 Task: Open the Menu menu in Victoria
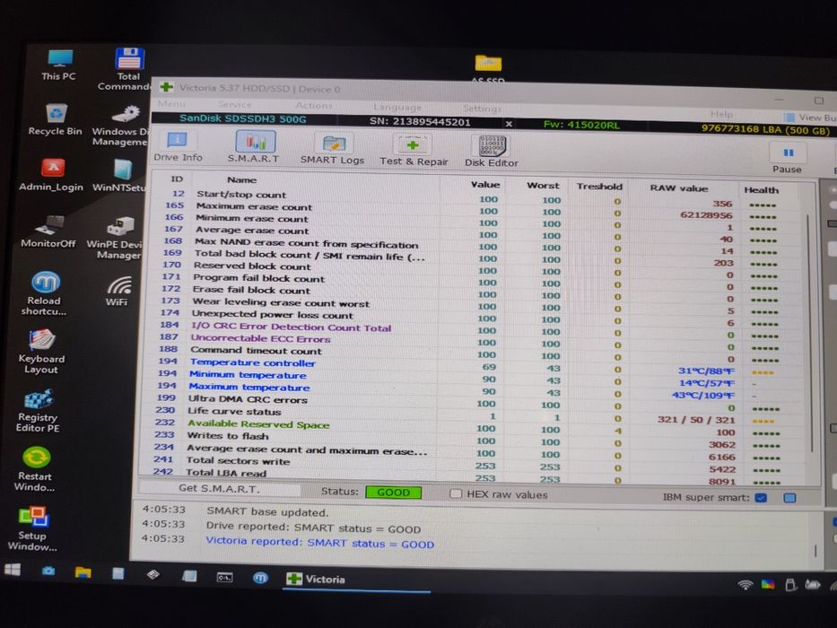pyautogui.click(x=171, y=103)
